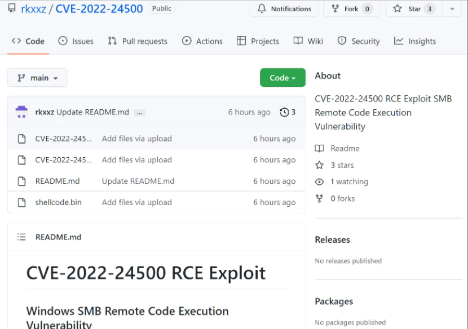Open the Security tab
Viewport: 468px width, 329px height.
pos(359,41)
